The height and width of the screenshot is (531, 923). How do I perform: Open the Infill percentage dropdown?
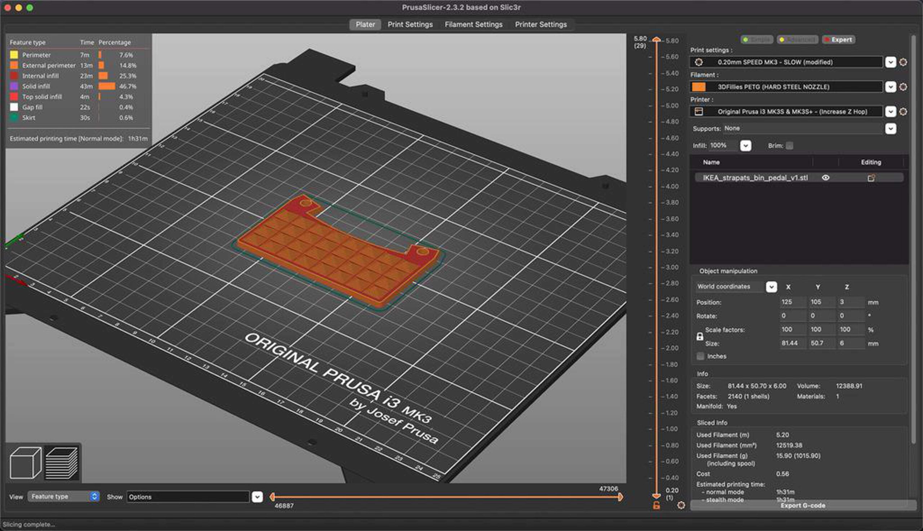click(x=745, y=146)
